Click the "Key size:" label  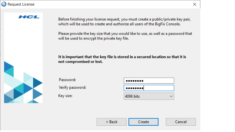tap(66, 96)
